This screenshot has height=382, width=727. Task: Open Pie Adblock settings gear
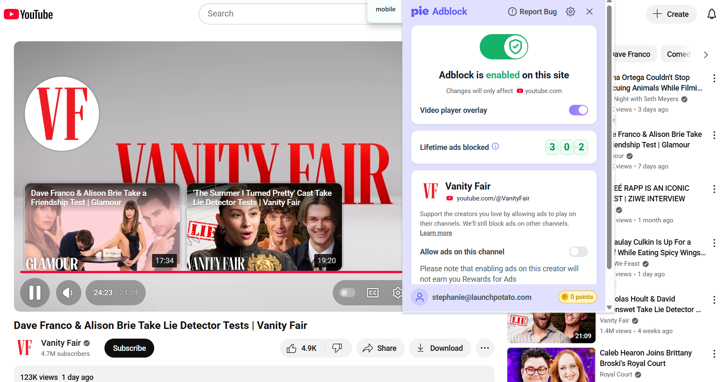point(570,12)
